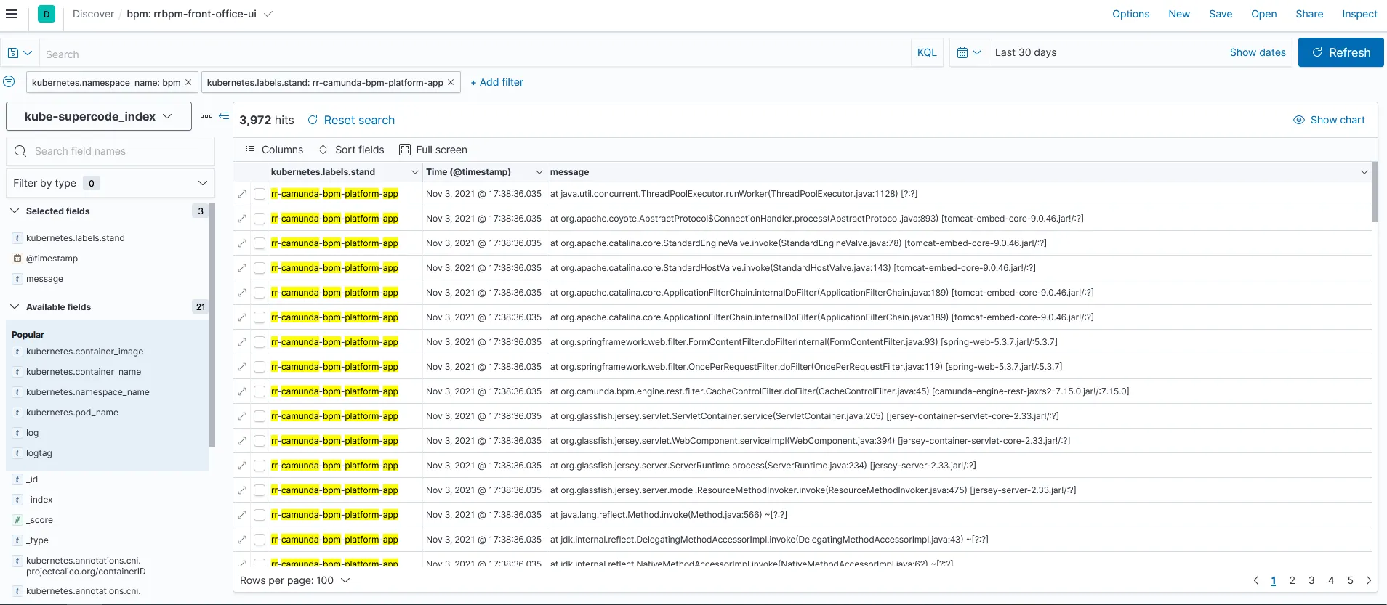The image size is (1387, 605).
Task: Expand row with StandardHostValve message
Action: click(x=242, y=268)
